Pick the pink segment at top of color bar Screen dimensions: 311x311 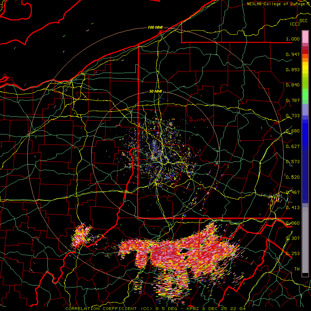tap(305, 37)
